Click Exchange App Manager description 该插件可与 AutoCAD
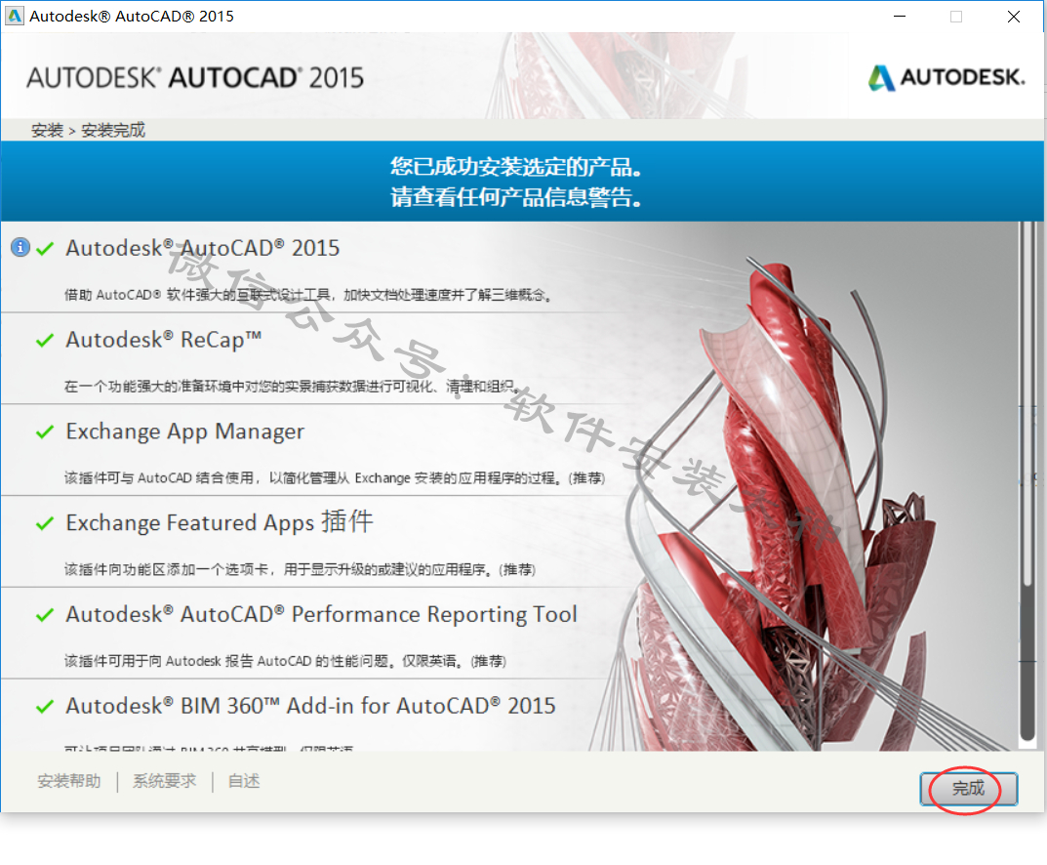 tap(335, 477)
